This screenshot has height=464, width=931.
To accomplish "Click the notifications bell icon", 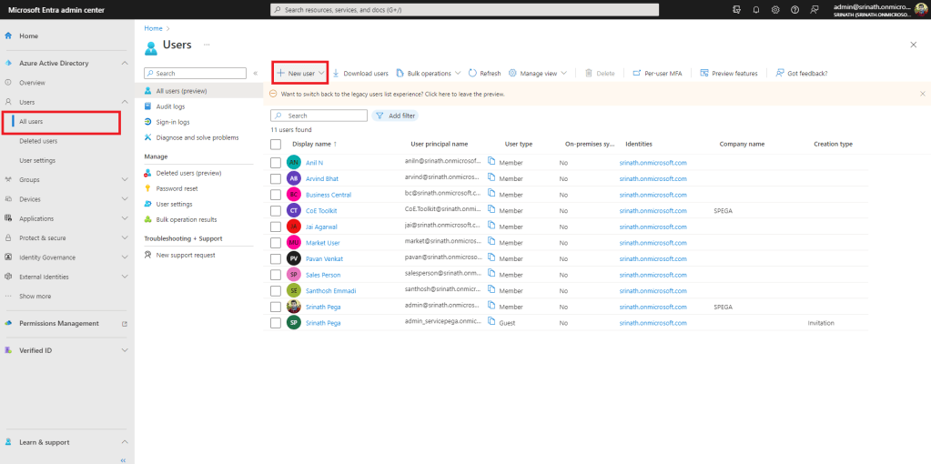I will pyautogui.click(x=756, y=9).
